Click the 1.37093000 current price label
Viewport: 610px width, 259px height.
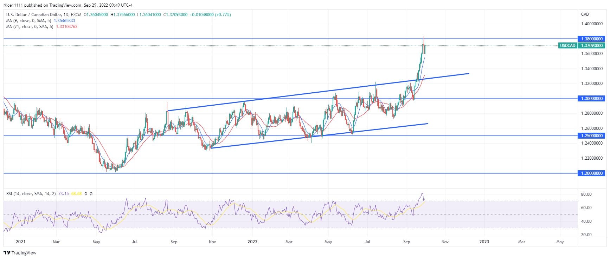click(592, 46)
